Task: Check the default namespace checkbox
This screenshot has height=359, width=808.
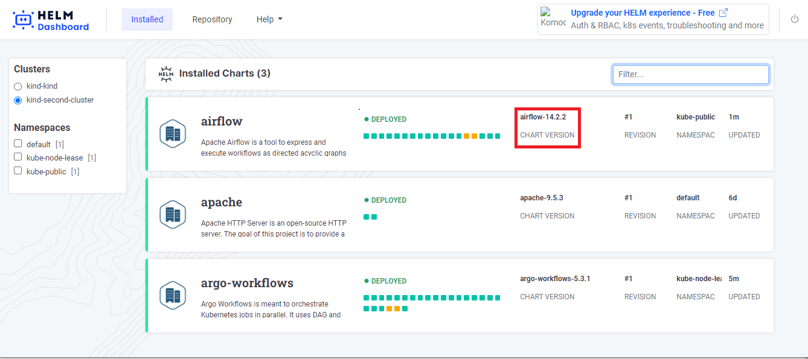Action: (18, 144)
